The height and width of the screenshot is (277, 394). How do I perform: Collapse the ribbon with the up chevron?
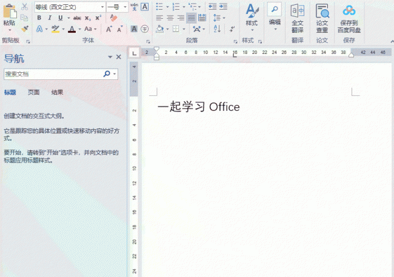pyautogui.click(x=392, y=41)
